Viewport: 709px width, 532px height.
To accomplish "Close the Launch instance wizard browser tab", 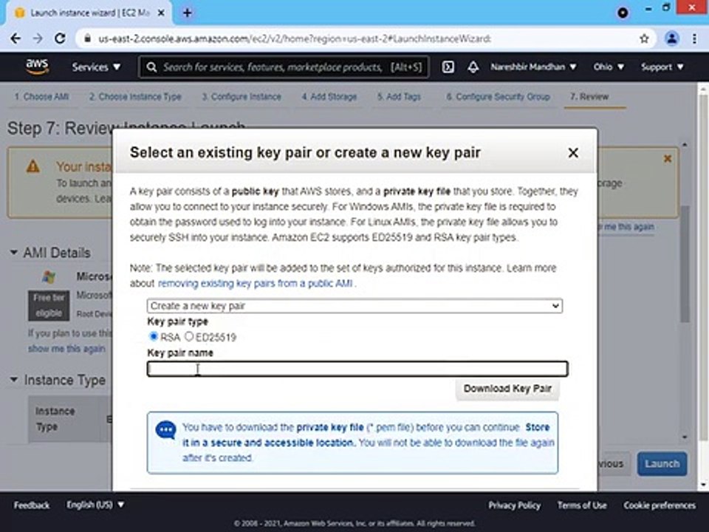I will 161,13.
